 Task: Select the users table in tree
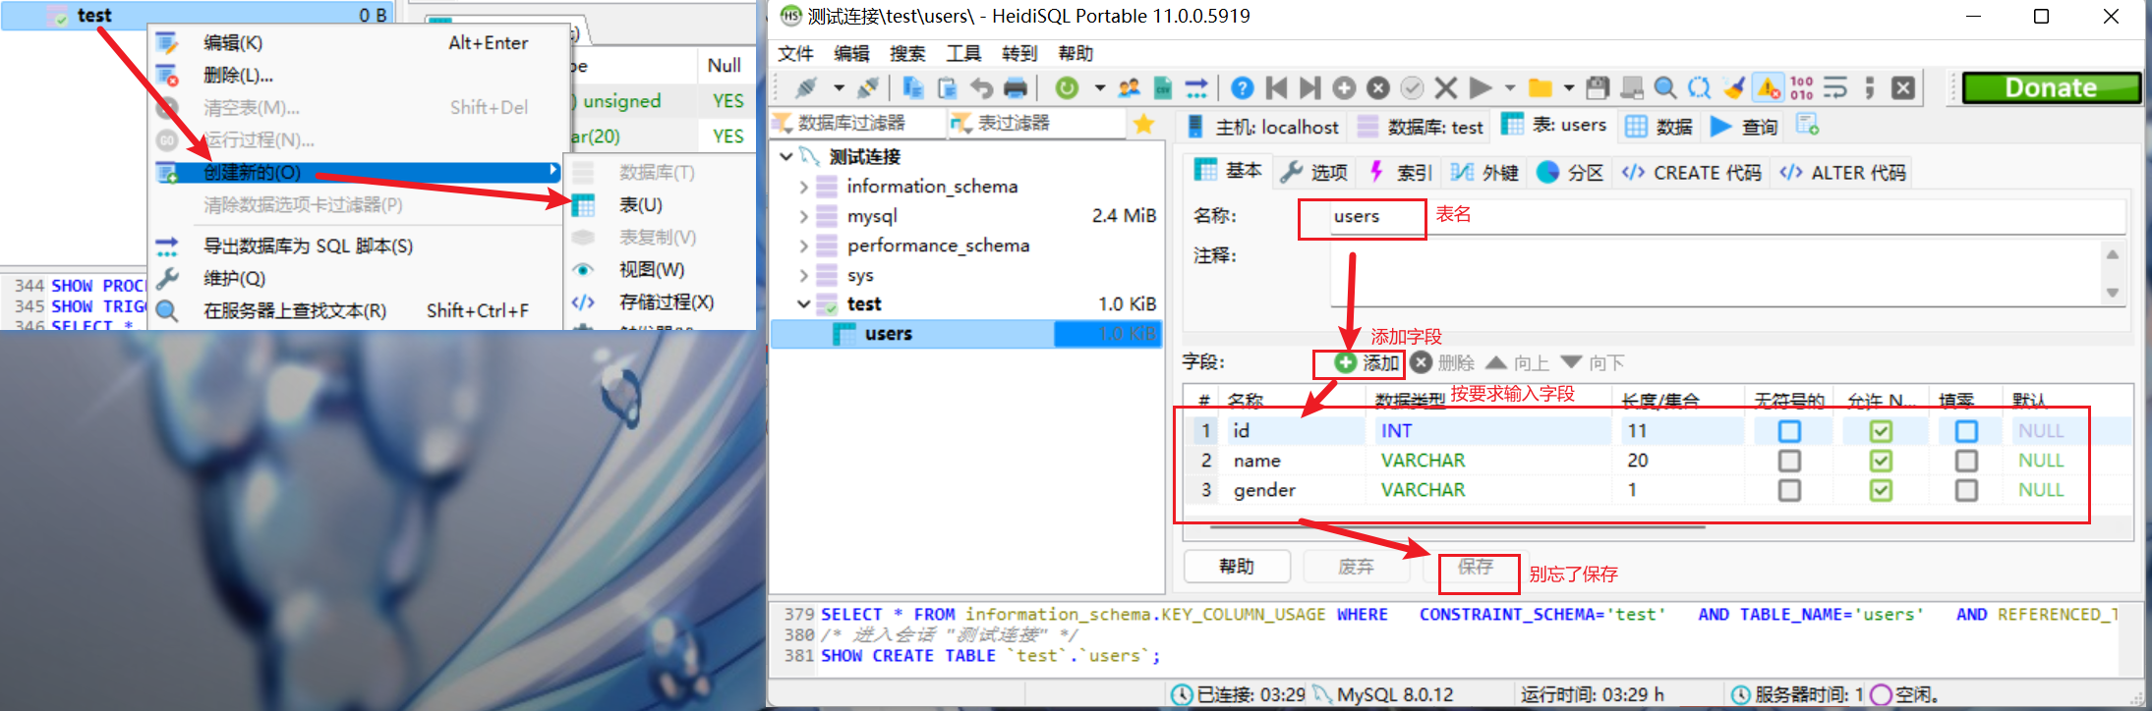pyautogui.click(x=966, y=334)
